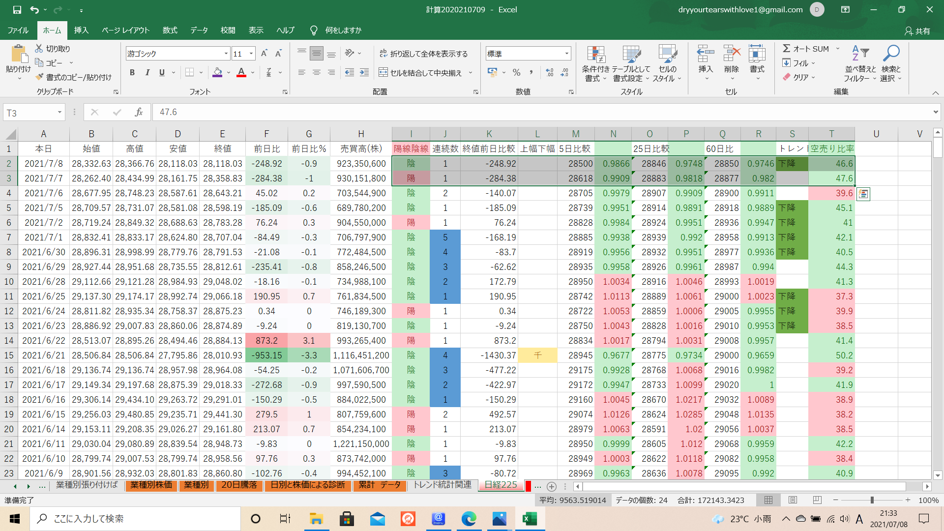Click the Save floppy disk icon
The height and width of the screenshot is (531, 944).
pos(17,9)
